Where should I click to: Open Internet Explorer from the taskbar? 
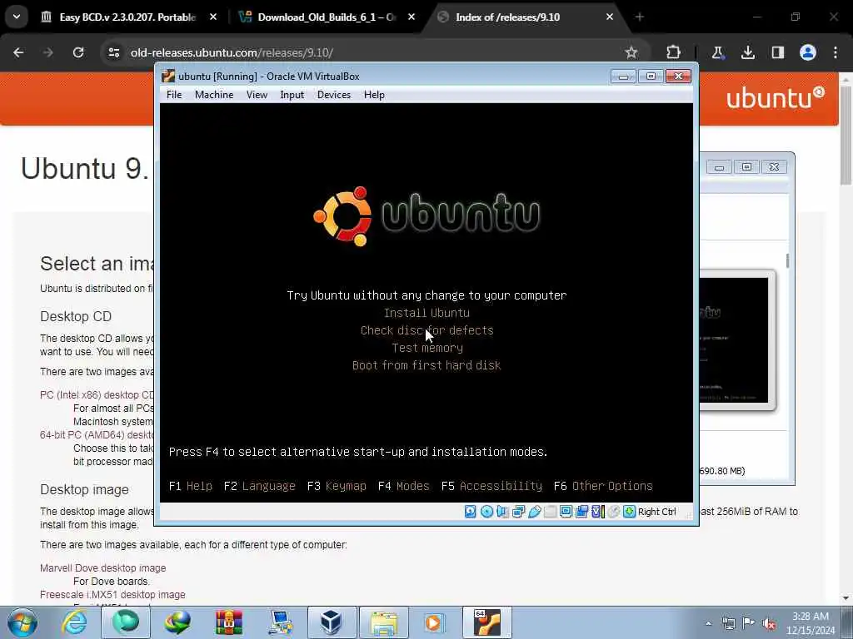(x=74, y=622)
